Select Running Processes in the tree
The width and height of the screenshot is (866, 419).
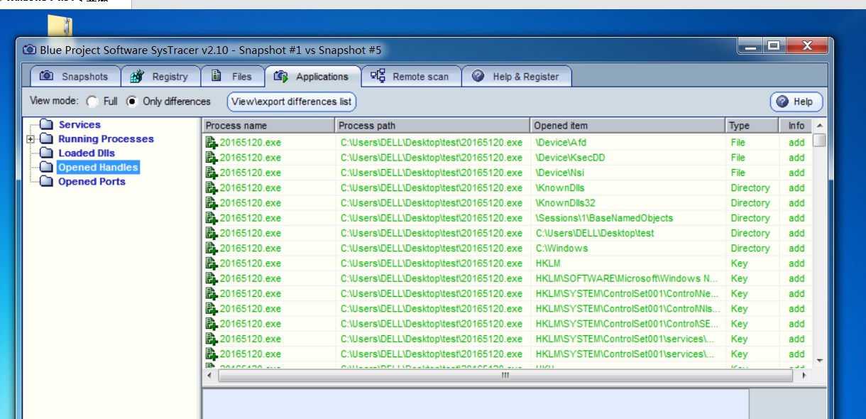click(x=106, y=139)
